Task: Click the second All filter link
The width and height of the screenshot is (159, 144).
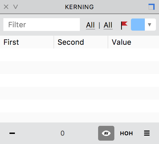Action: (108, 25)
